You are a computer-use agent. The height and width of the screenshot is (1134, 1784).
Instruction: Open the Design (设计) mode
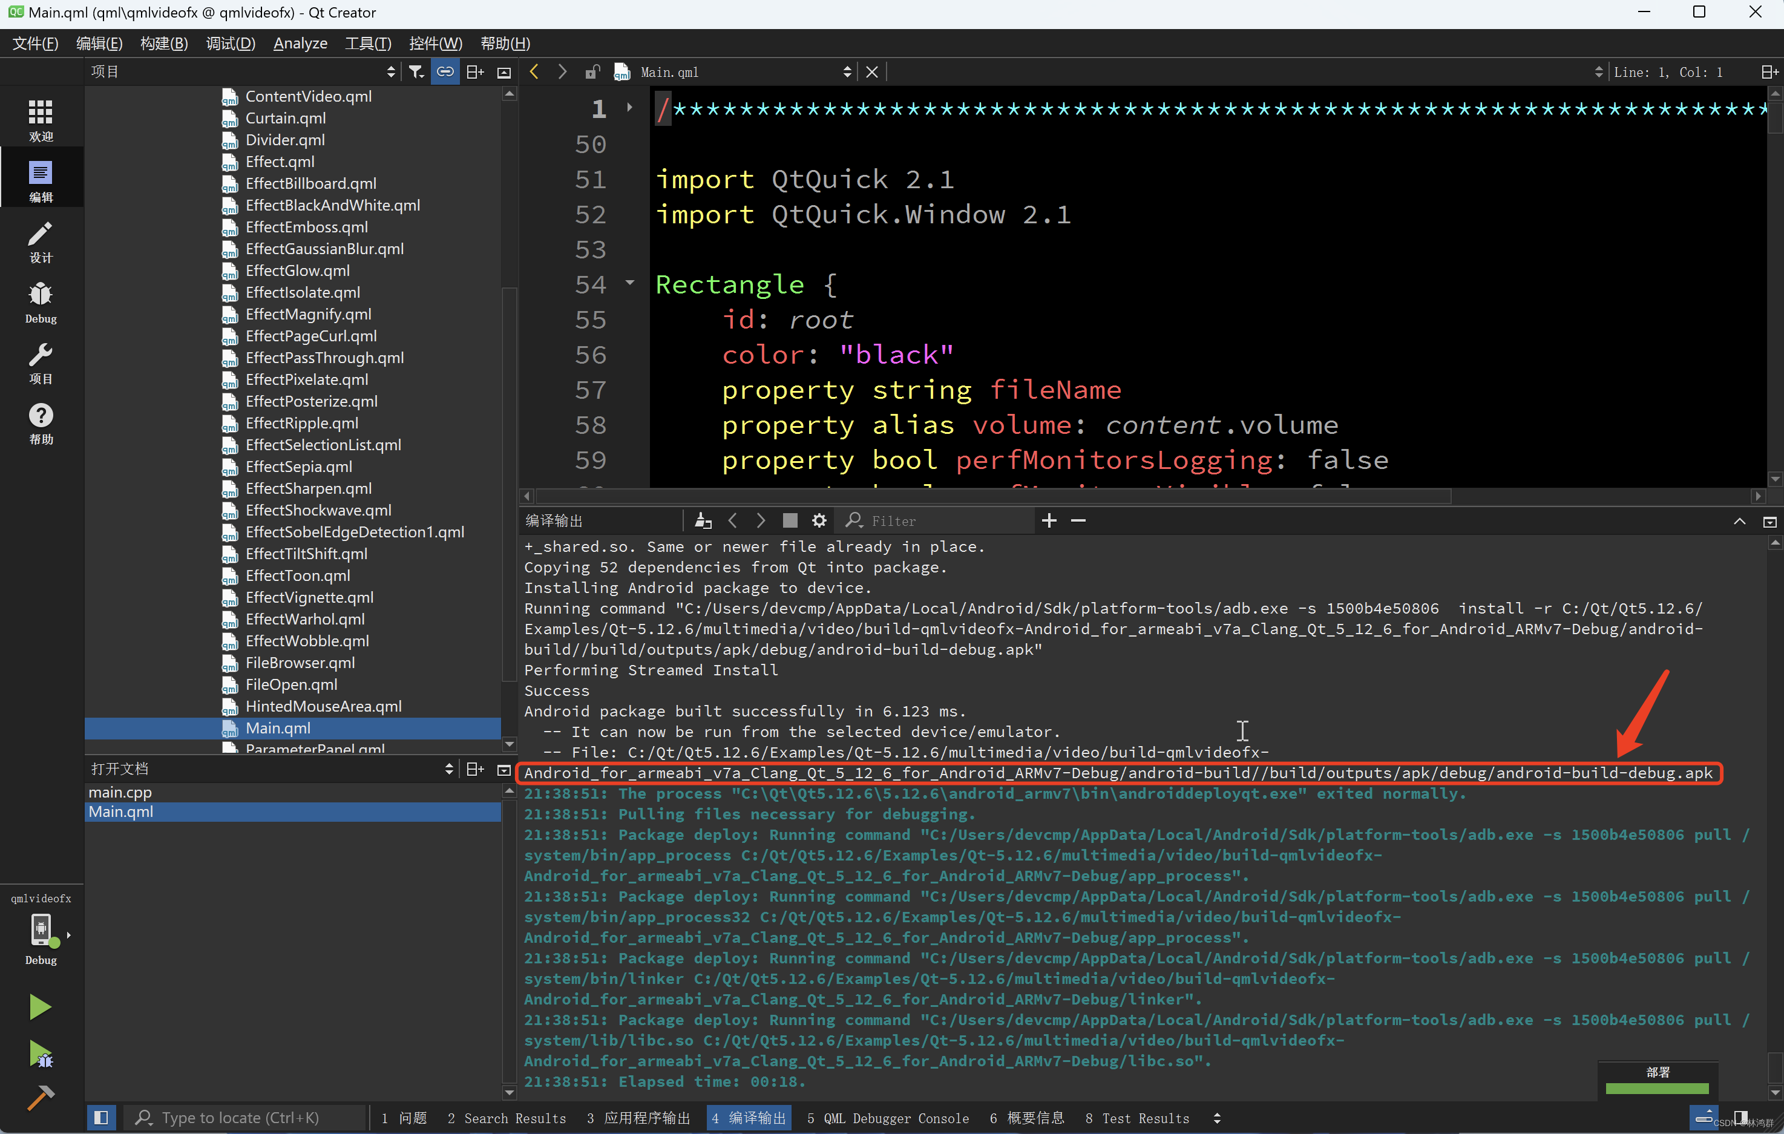coord(41,242)
